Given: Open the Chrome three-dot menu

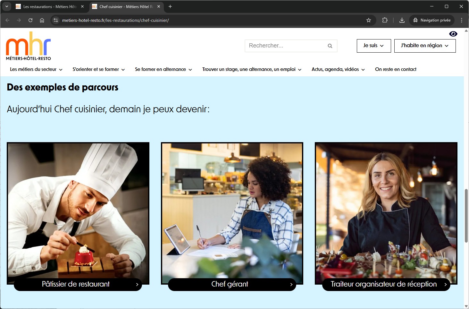Looking at the screenshot, I should point(461,20).
